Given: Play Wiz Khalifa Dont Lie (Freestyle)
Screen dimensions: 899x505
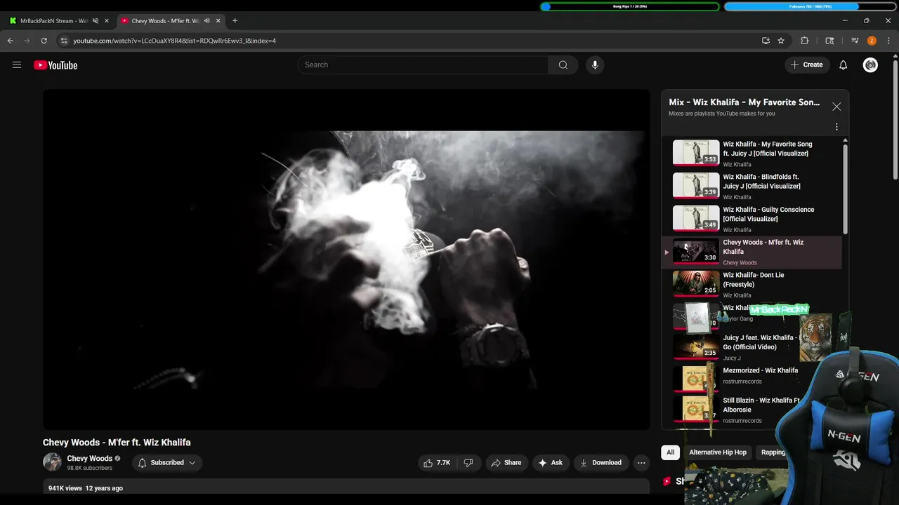Looking at the screenshot, I should pos(752,285).
